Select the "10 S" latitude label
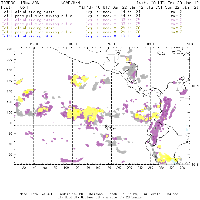This screenshot has height=200, width=200. 195,164
